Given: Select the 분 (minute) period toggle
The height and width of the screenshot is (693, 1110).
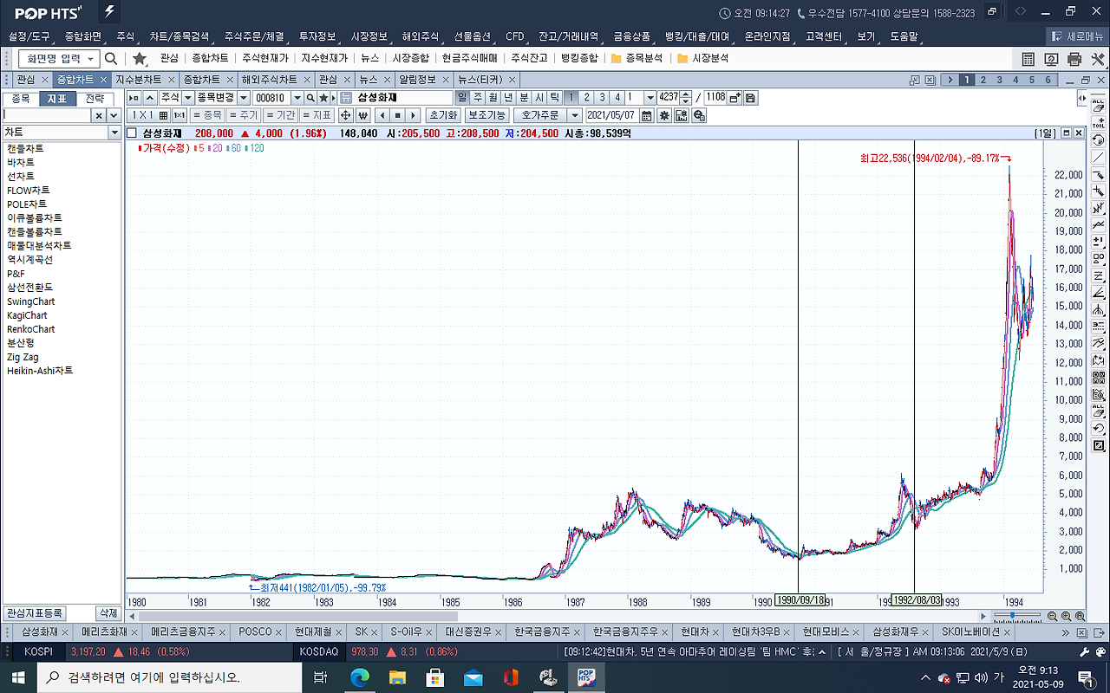Looking at the screenshot, I should (525, 98).
